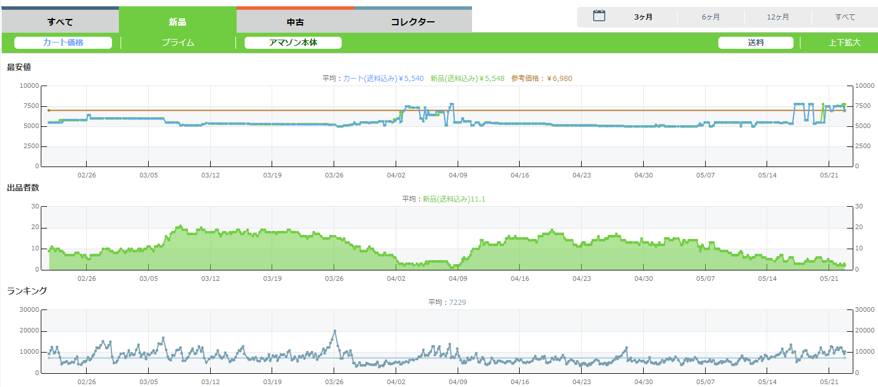Toggle the カート価格 filter
This screenshot has width=878, height=387.
[63, 42]
